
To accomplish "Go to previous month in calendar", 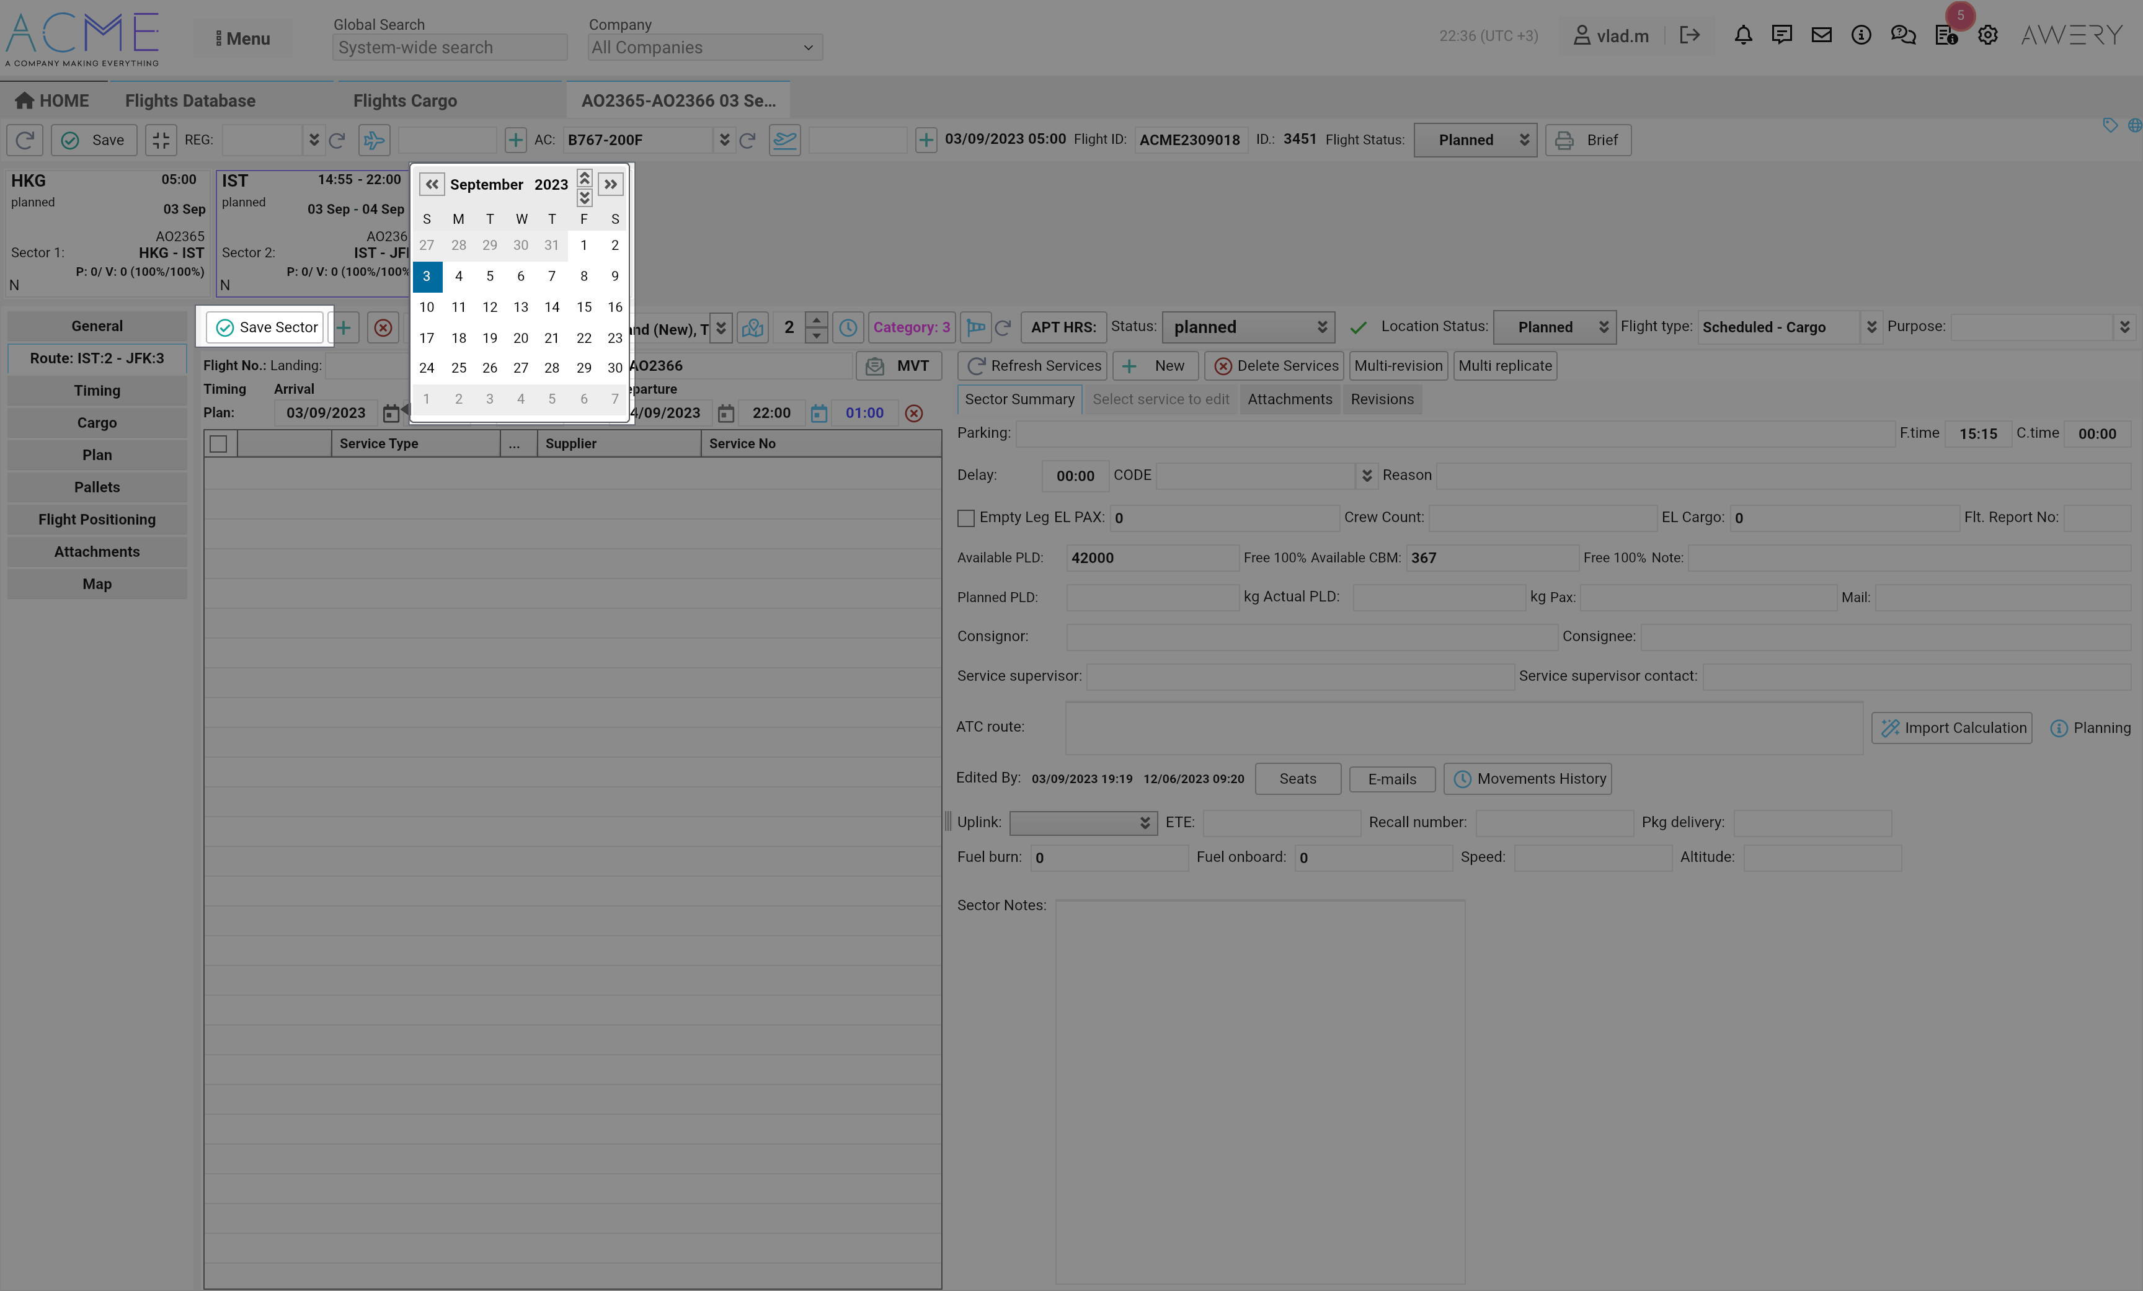I will pyautogui.click(x=432, y=184).
